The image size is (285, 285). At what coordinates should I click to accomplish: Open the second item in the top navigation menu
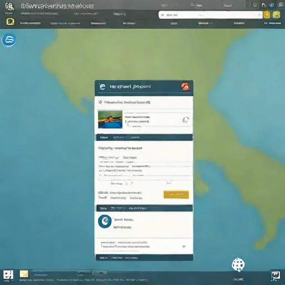pos(65,23)
